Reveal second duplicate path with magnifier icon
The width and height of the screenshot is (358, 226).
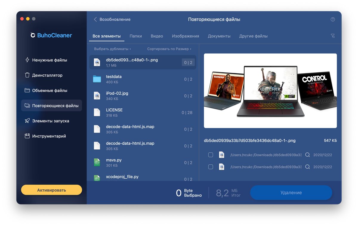[308, 167]
